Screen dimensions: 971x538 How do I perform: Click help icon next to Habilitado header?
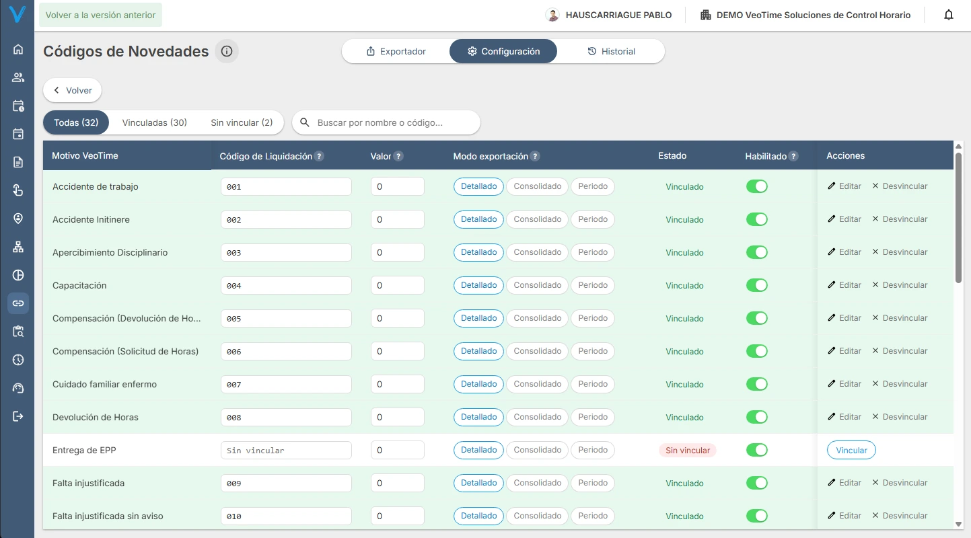coord(793,156)
